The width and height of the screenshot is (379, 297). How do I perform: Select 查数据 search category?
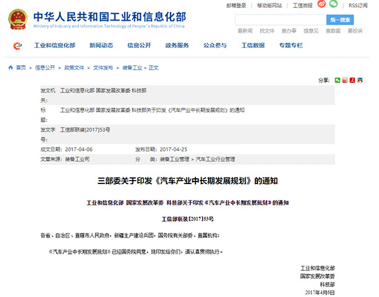click(333, 31)
